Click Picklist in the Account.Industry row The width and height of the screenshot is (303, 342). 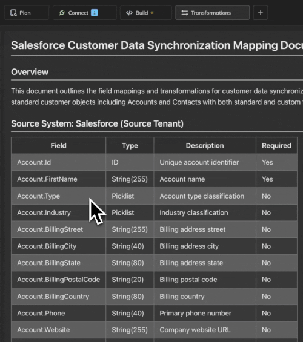click(130, 212)
